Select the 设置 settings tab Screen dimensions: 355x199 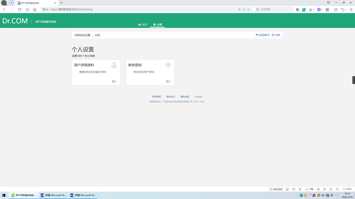click(x=158, y=25)
